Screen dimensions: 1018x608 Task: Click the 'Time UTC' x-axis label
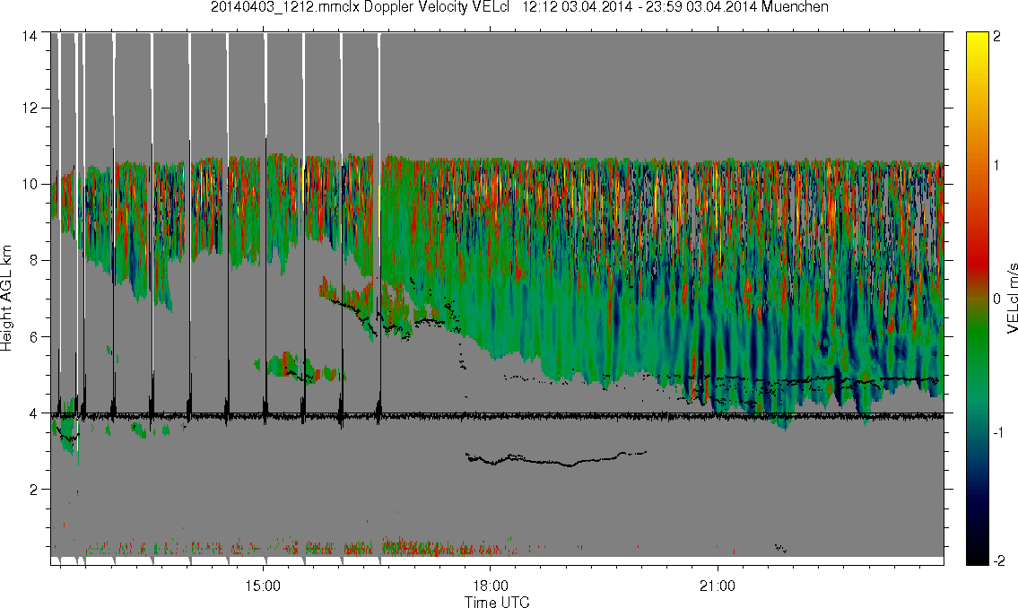[497, 602]
